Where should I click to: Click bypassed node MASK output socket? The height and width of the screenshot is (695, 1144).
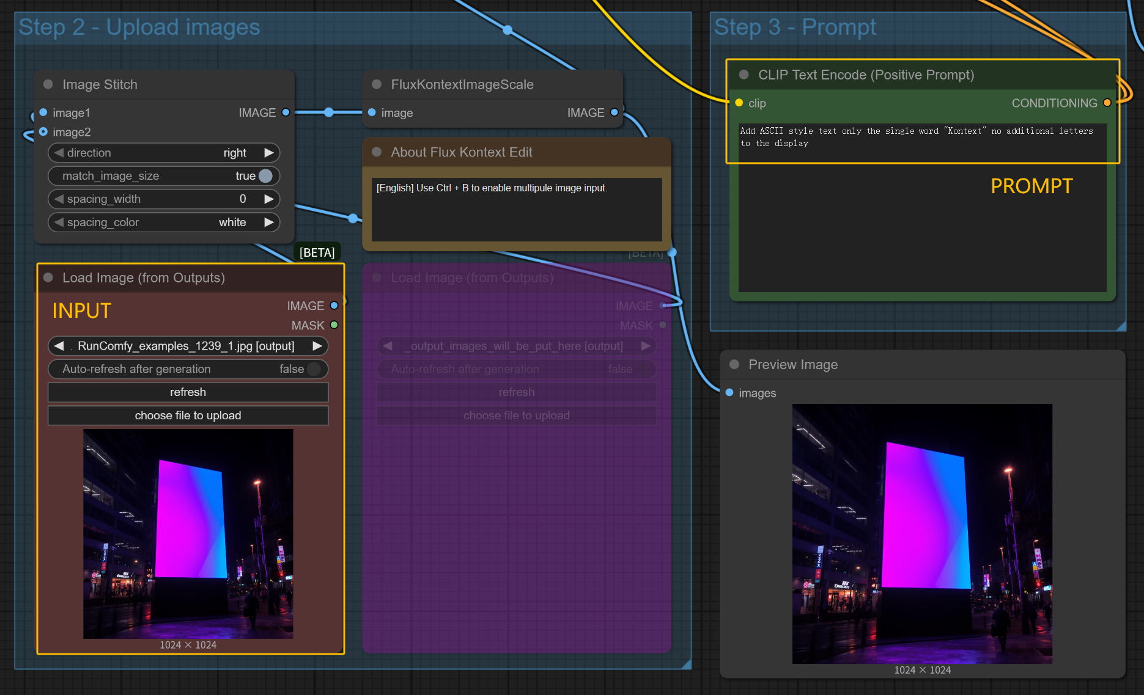[x=663, y=325]
